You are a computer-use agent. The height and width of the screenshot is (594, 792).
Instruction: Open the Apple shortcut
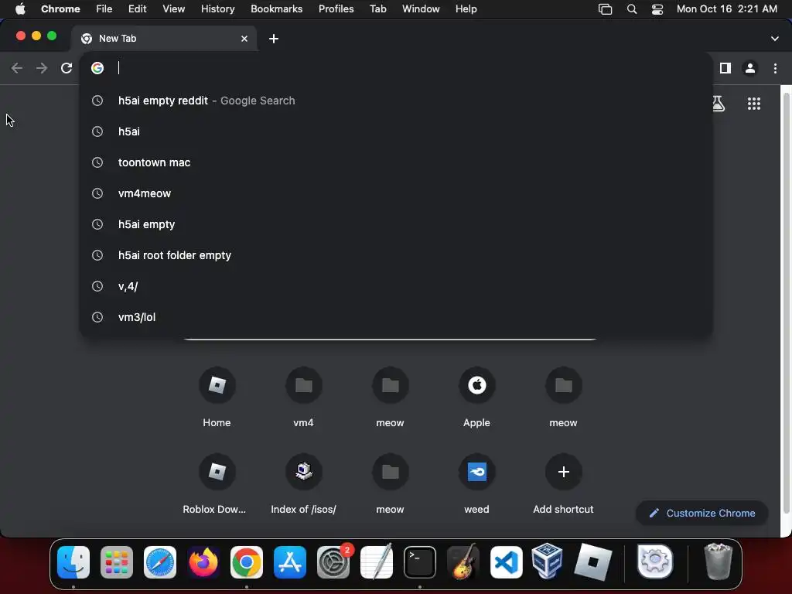tap(476, 385)
